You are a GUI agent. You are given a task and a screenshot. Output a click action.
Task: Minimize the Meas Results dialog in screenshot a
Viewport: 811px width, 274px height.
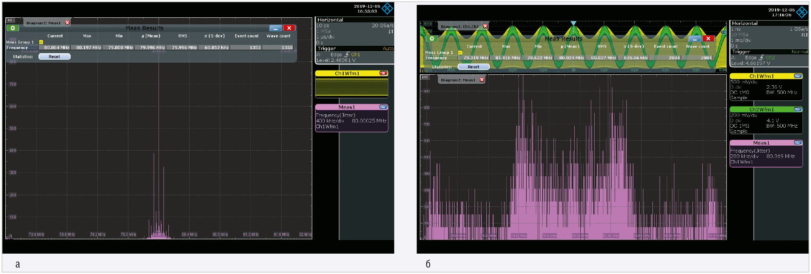(x=275, y=28)
